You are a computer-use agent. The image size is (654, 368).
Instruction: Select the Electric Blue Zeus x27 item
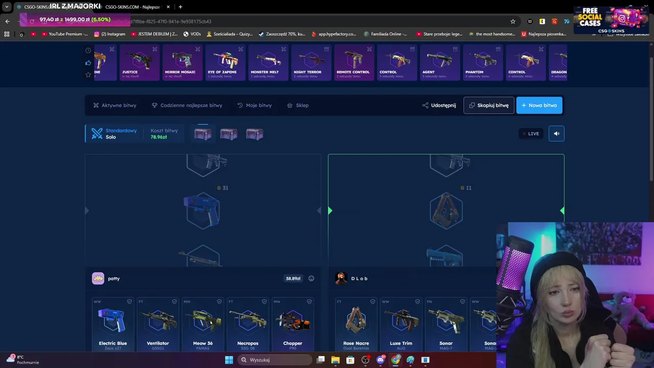pyautogui.click(x=113, y=324)
